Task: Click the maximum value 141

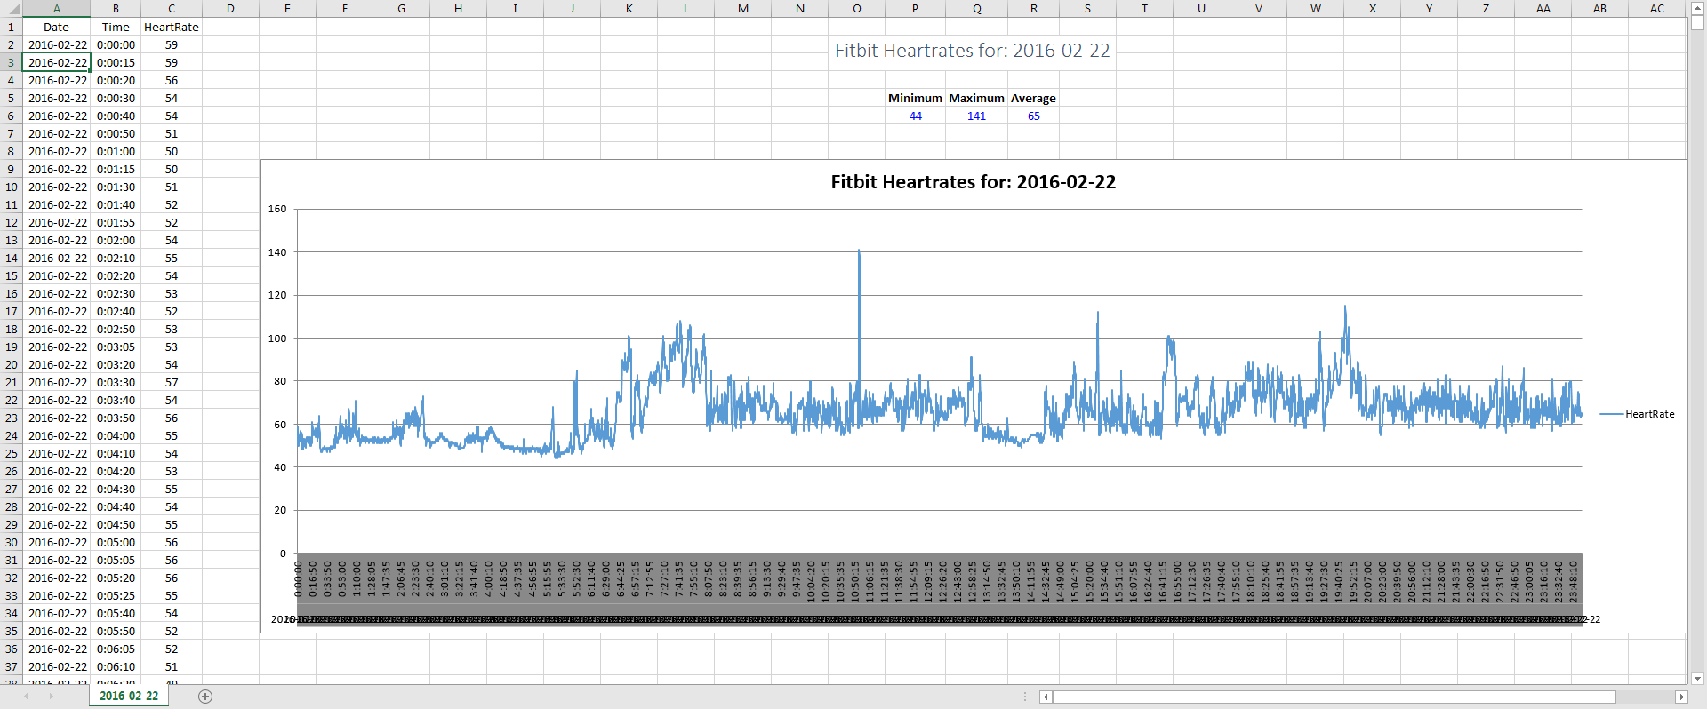Action: tap(976, 116)
